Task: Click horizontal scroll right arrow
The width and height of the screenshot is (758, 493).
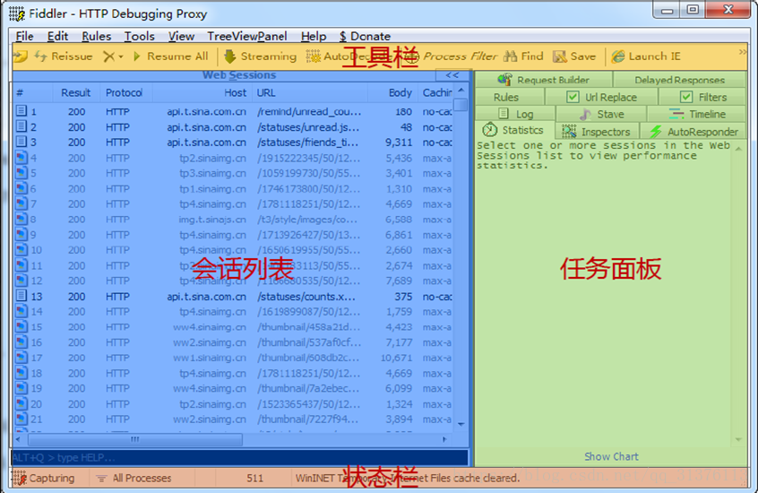Action: click(444, 439)
